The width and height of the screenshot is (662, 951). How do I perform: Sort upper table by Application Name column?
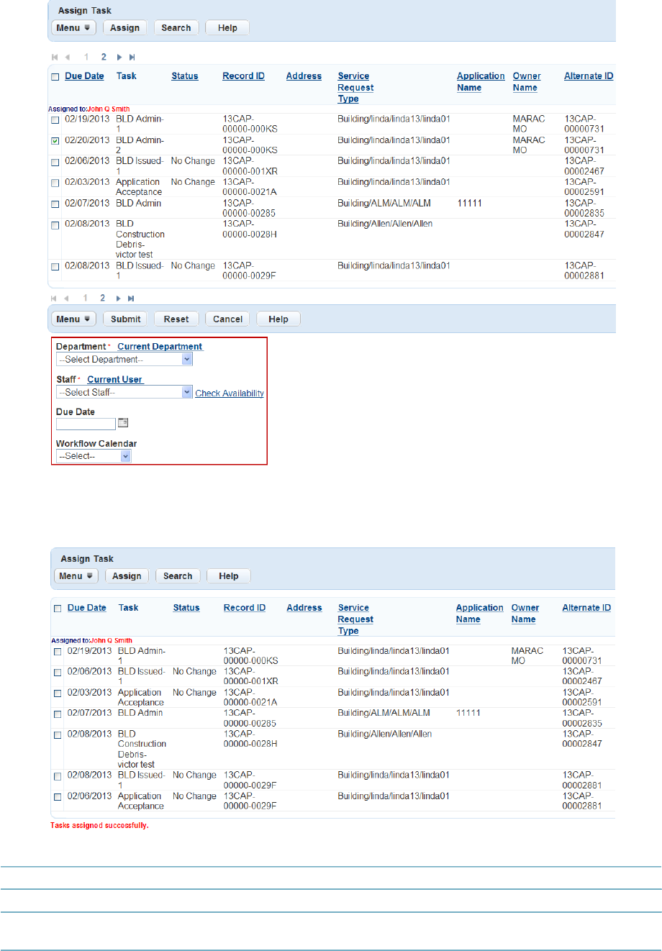[x=481, y=82]
